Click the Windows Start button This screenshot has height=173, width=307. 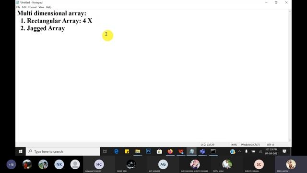[x=20, y=151]
